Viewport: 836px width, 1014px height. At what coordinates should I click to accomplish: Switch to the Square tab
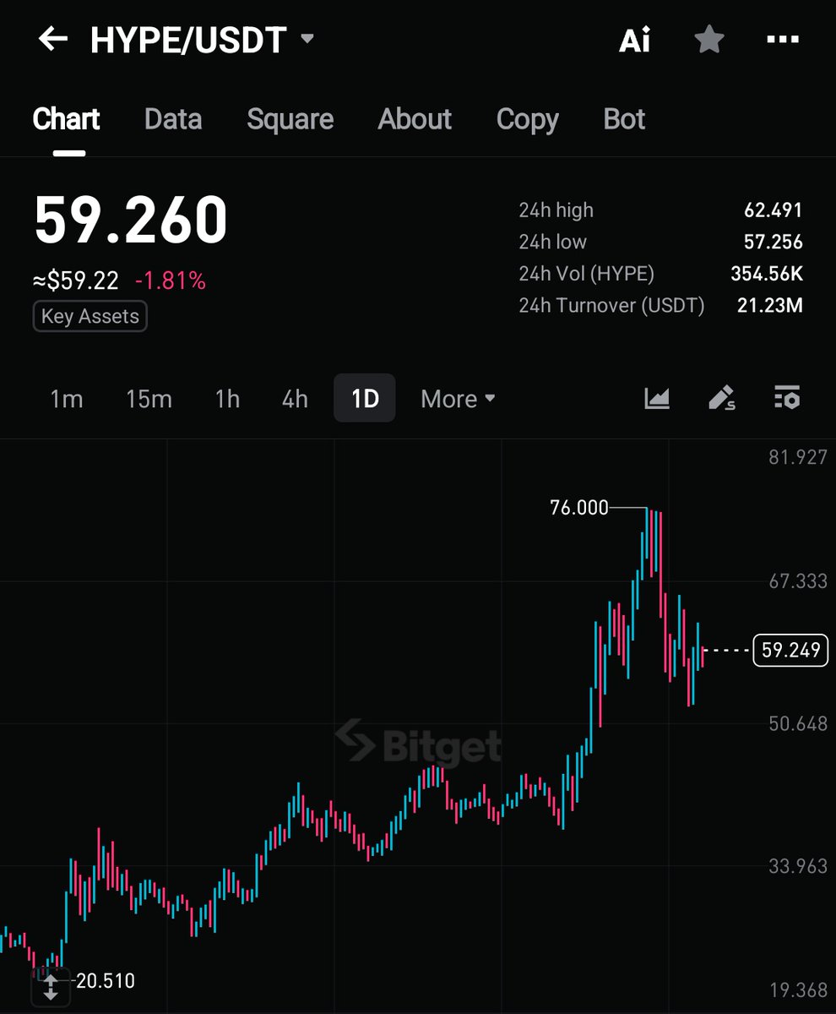click(290, 119)
